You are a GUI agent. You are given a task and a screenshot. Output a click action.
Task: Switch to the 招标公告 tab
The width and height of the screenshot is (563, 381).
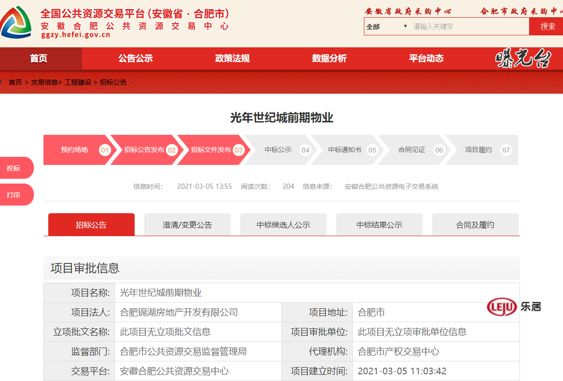pyautogui.click(x=91, y=225)
